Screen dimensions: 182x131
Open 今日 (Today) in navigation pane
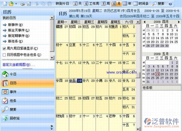[13, 74]
